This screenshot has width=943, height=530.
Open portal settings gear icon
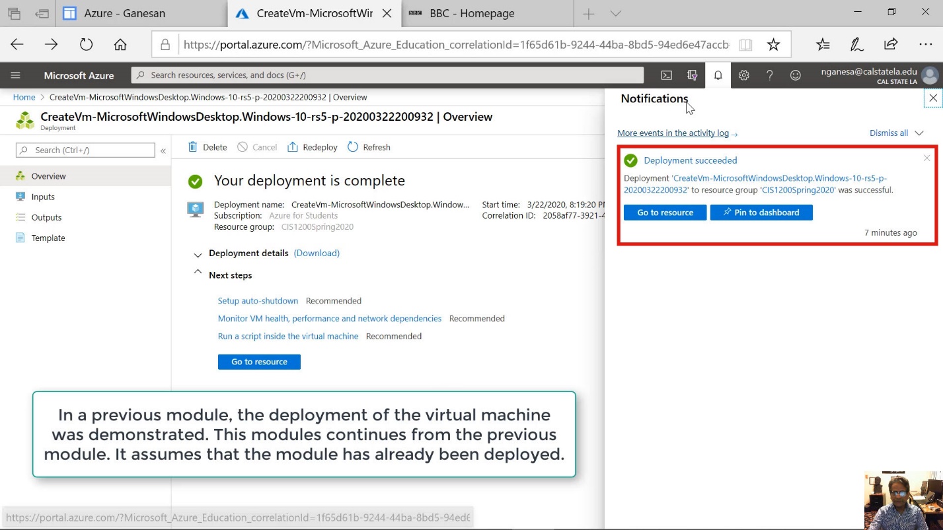coord(743,75)
